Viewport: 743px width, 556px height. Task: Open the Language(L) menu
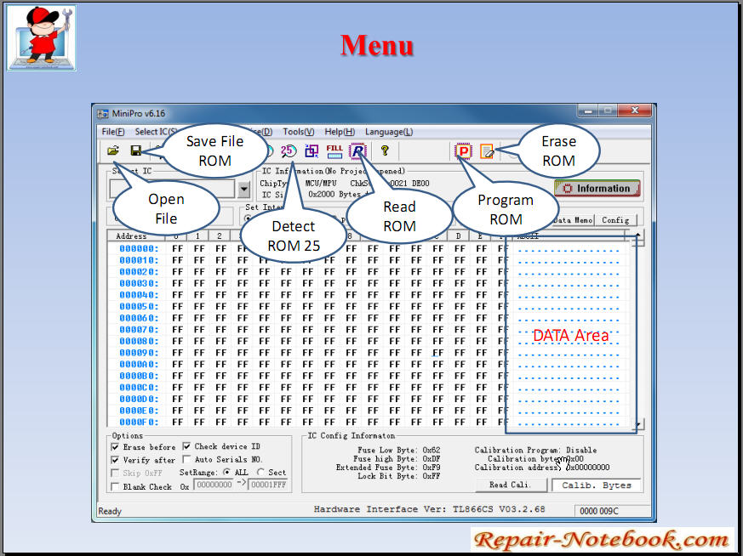coord(389,132)
